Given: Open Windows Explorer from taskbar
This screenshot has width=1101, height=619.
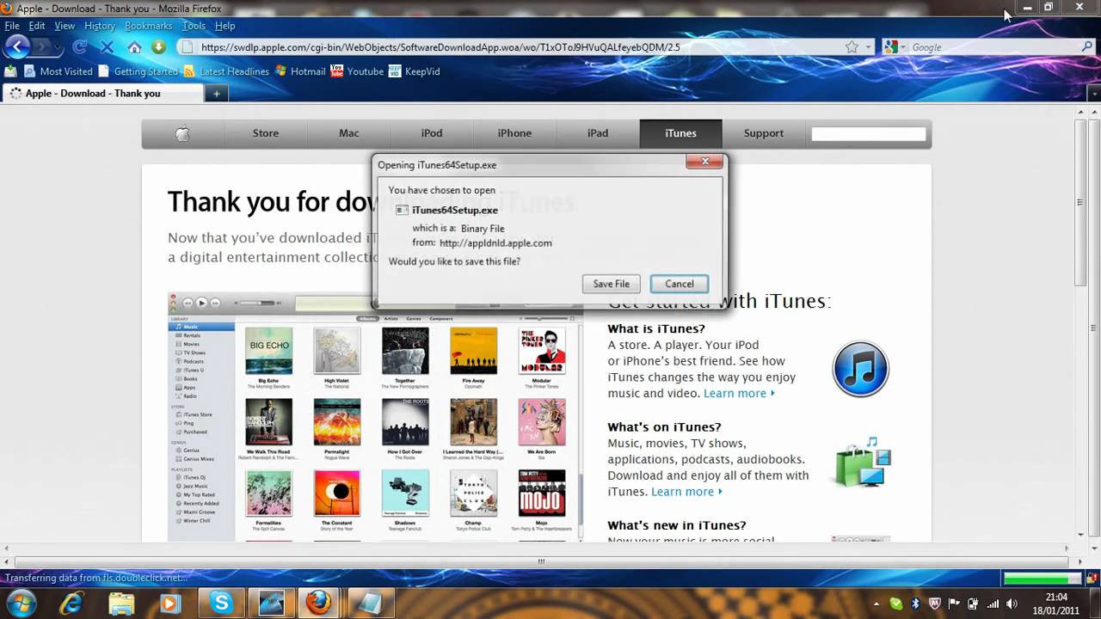Looking at the screenshot, I should pos(121,603).
